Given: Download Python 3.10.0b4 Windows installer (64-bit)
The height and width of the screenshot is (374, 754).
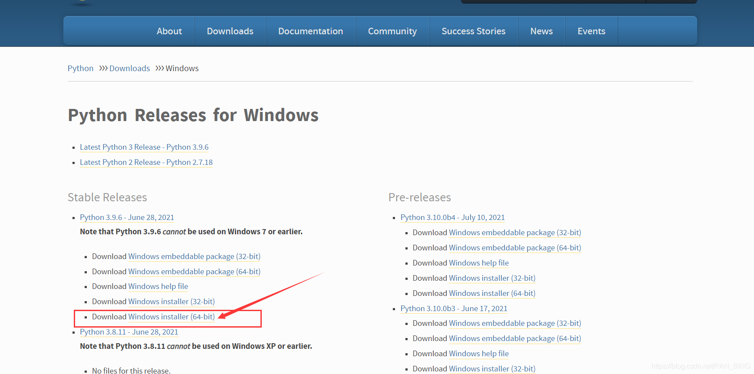Looking at the screenshot, I should pos(492,293).
